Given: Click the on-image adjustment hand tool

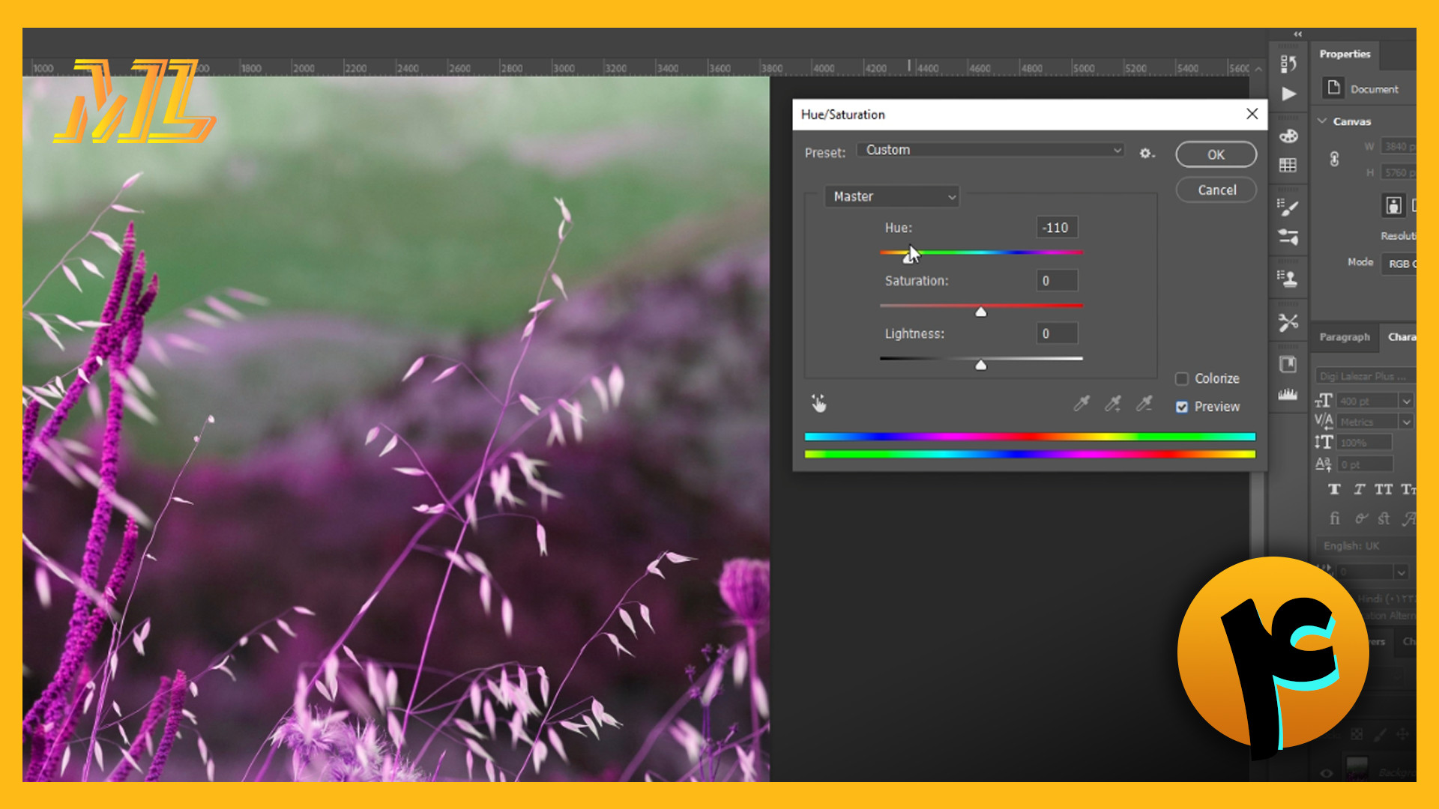Looking at the screenshot, I should pos(818,404).
